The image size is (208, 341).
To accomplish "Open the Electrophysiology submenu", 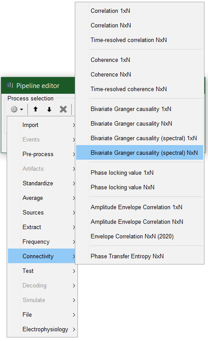I will (42, 329).
